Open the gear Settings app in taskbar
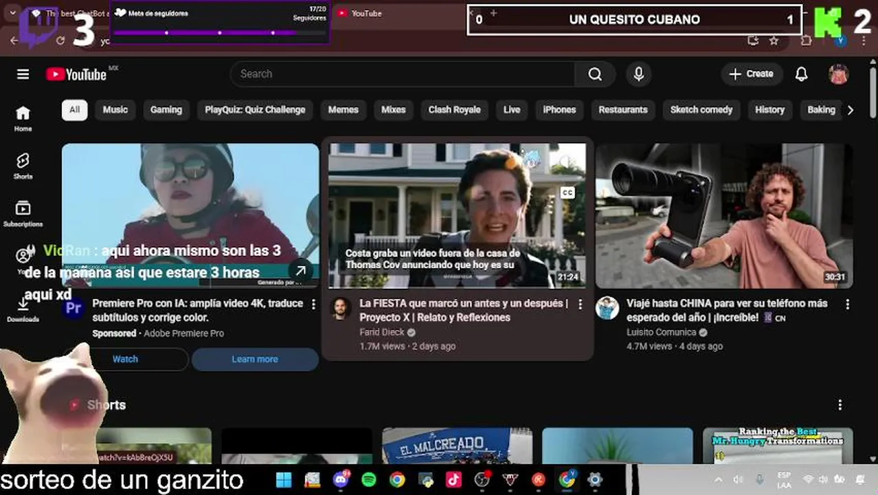Viewport: 878px width, 495px height. click(x=595, y=479)
